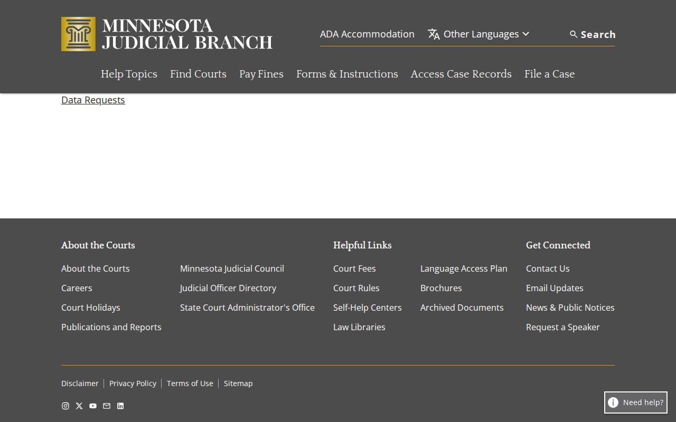
Task: View the Privacy Policy
Action: click(x=133, y=383)
